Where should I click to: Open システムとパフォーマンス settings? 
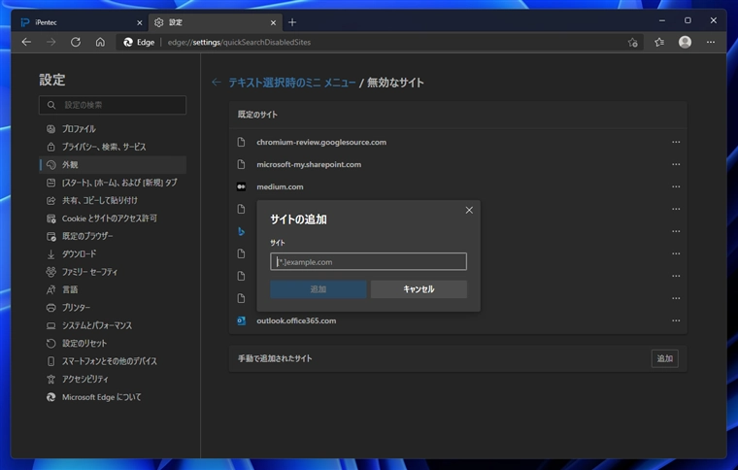pos(113,325)
